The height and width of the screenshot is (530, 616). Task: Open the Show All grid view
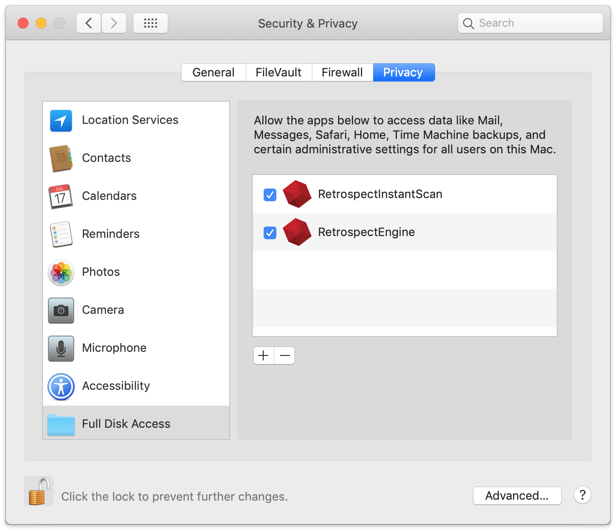tap(151, 23)
